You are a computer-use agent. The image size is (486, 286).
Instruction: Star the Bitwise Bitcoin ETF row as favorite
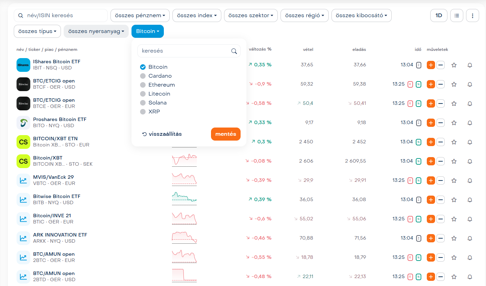click(x=454, y=200)
